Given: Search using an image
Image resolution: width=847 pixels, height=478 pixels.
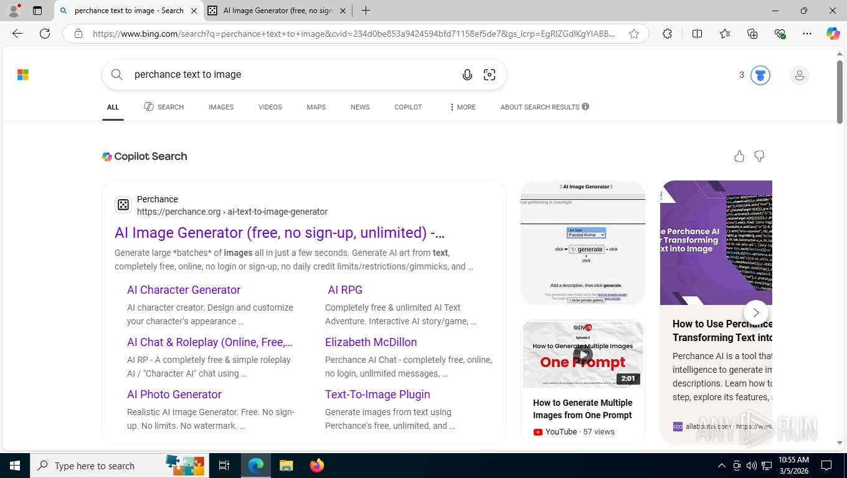Looking at the screenshot, I should tap(490, 75).
